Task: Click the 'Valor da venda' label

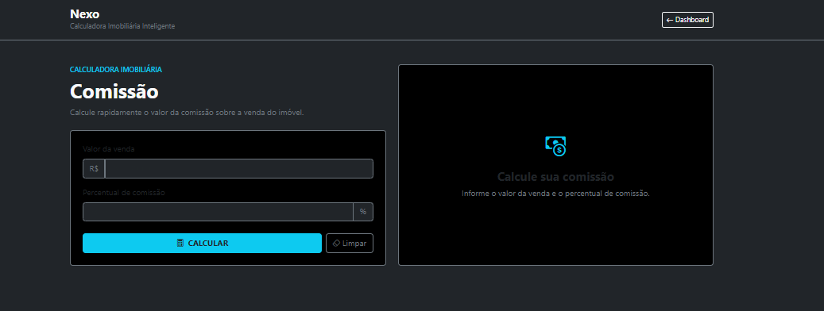Action: point(109,149)
